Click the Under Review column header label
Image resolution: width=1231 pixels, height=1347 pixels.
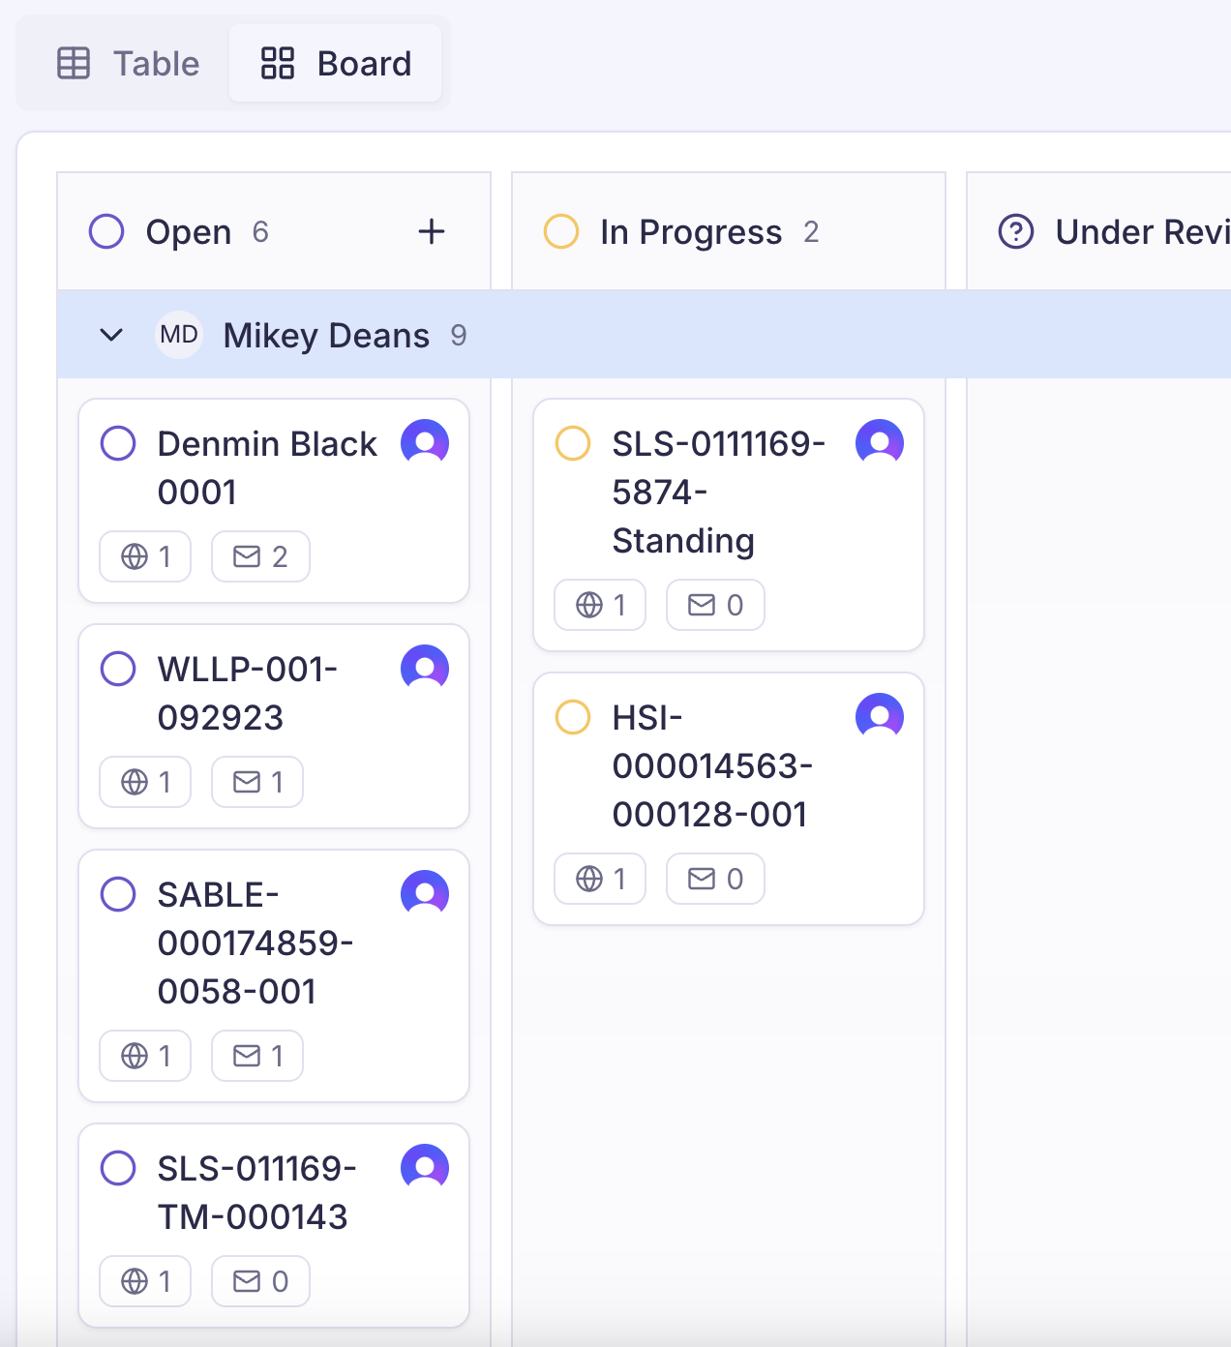point(1143,232)
